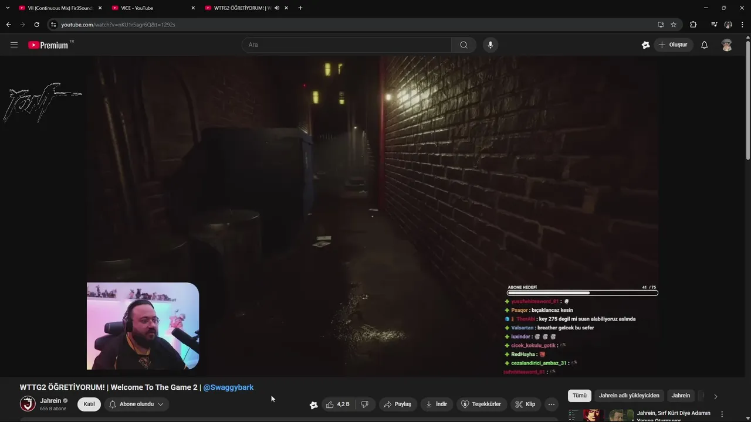This screenshot has width=751, height=422.
Task: Select the Tümü filter chip
Action: click(x=580, y=396)
